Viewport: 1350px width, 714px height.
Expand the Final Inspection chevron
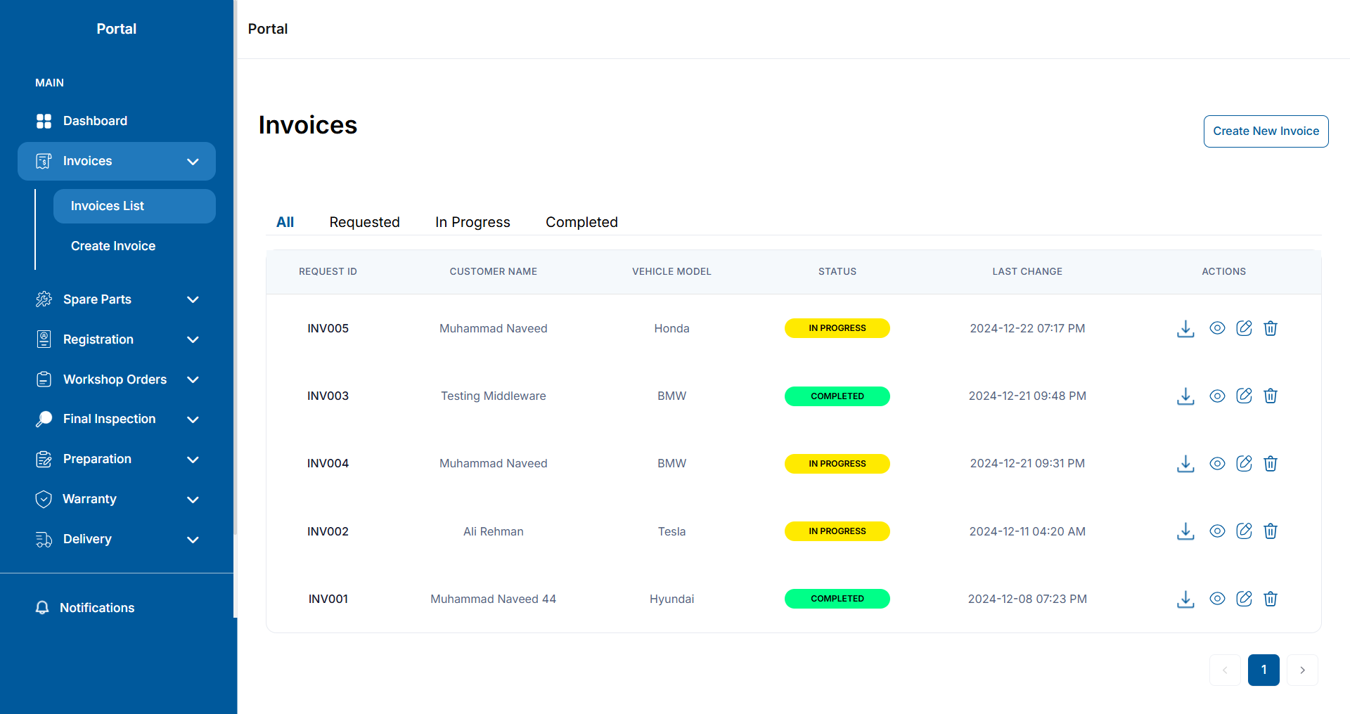click(x=193, y=420)
